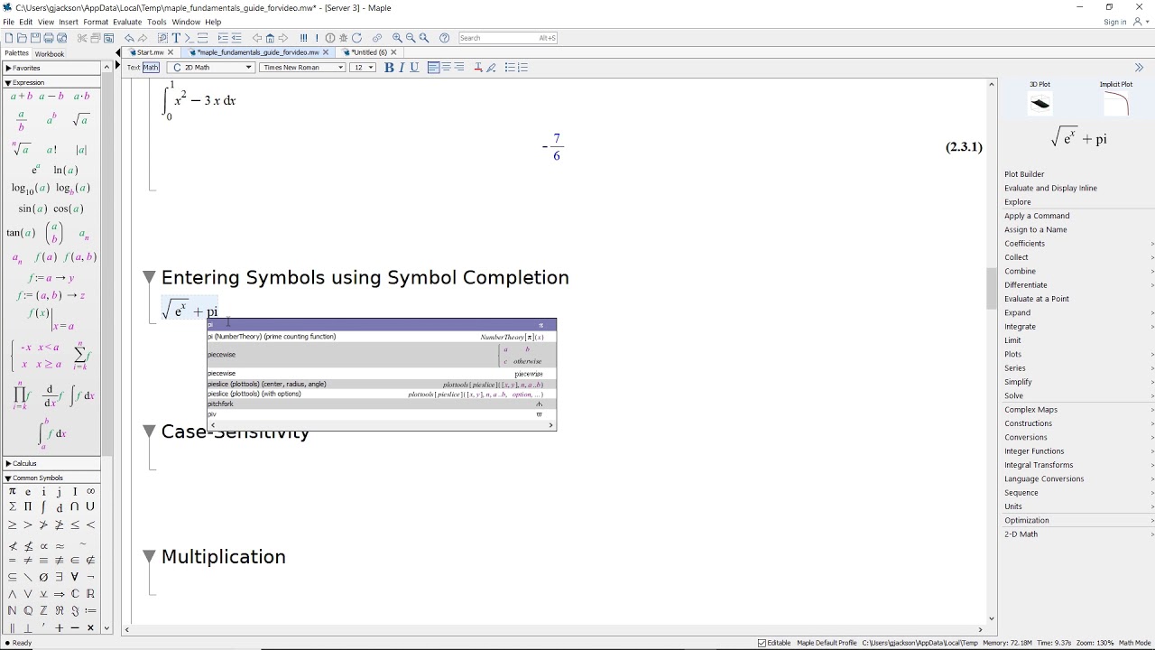The height and width of the screenshot is (650, 1155).
Task: Insert the fraction a over b template
Action: [21, 121]
